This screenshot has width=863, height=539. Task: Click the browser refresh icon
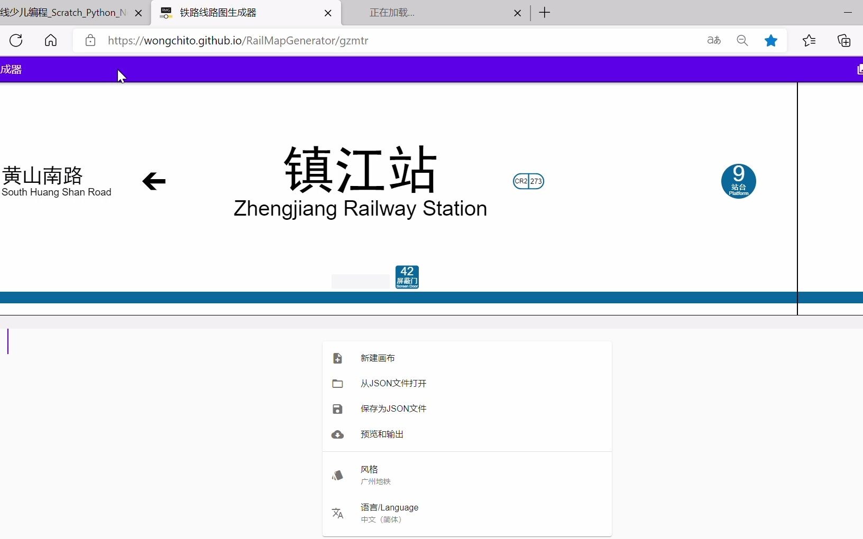click(x=16, y=41)
